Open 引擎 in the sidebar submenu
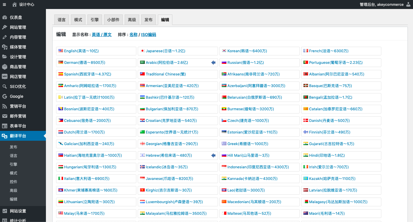Viewport: 413px width, 222px height. [13, 164]
